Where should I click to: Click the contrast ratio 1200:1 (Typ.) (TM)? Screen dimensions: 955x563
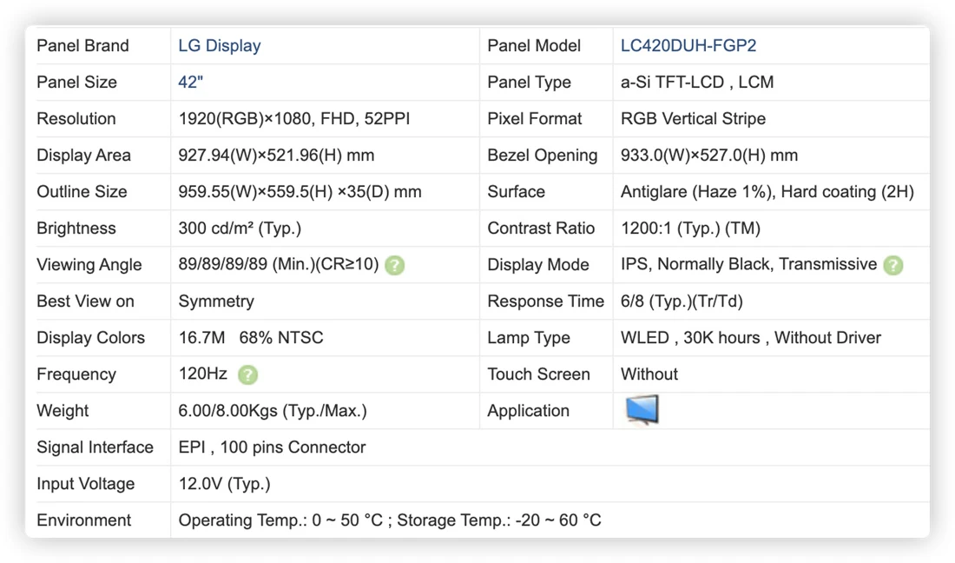691,229
